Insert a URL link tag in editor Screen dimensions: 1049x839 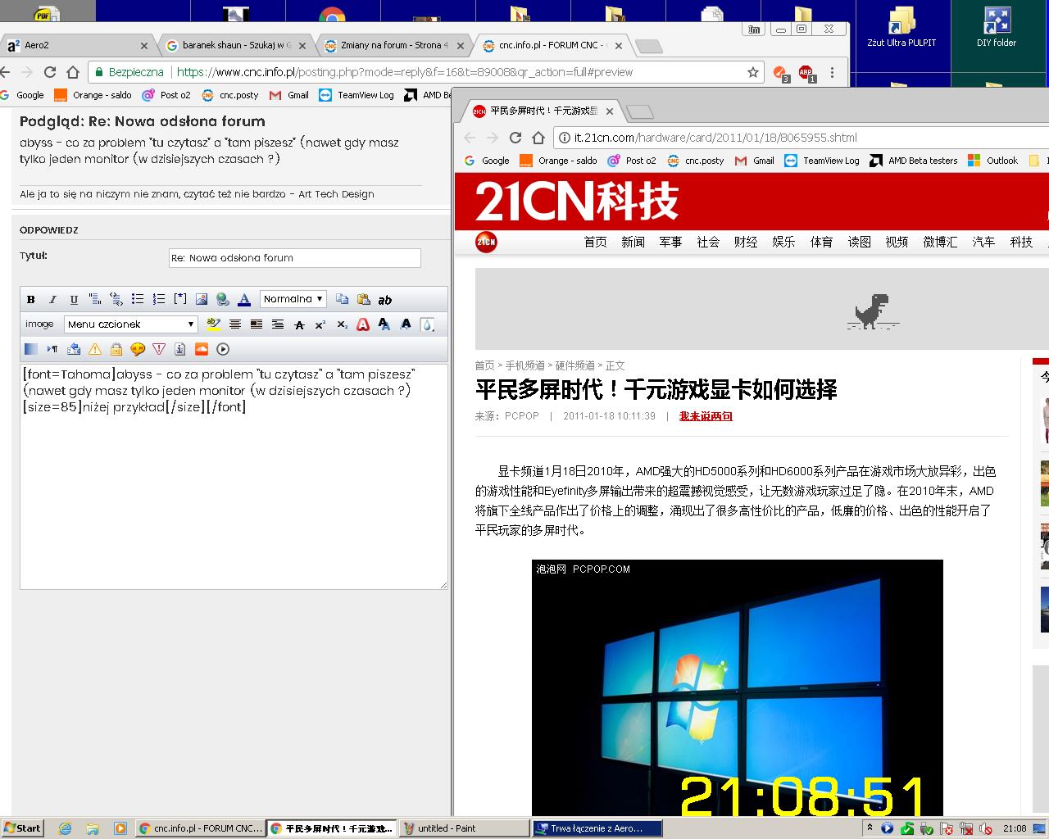point(223,299)
